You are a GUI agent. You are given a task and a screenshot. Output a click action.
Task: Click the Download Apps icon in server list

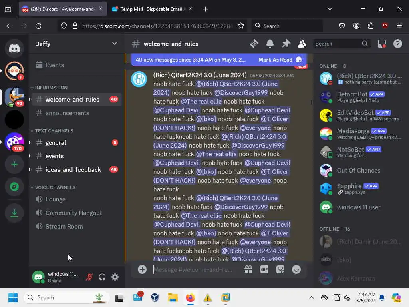click(x=14, y=213)
